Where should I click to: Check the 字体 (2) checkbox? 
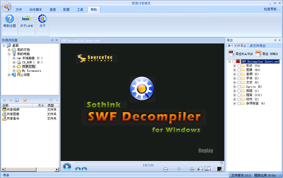(239, 78)
